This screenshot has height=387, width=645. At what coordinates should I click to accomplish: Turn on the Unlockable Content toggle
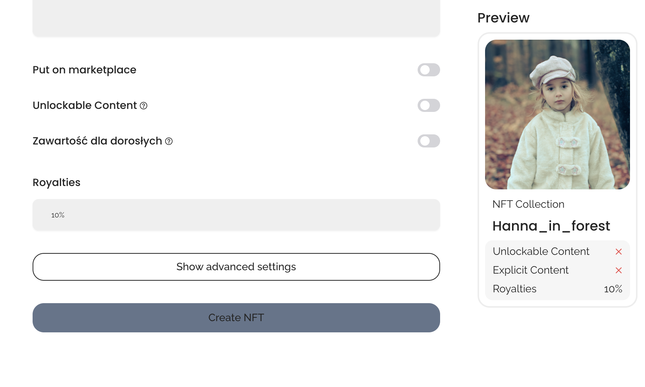429,106
